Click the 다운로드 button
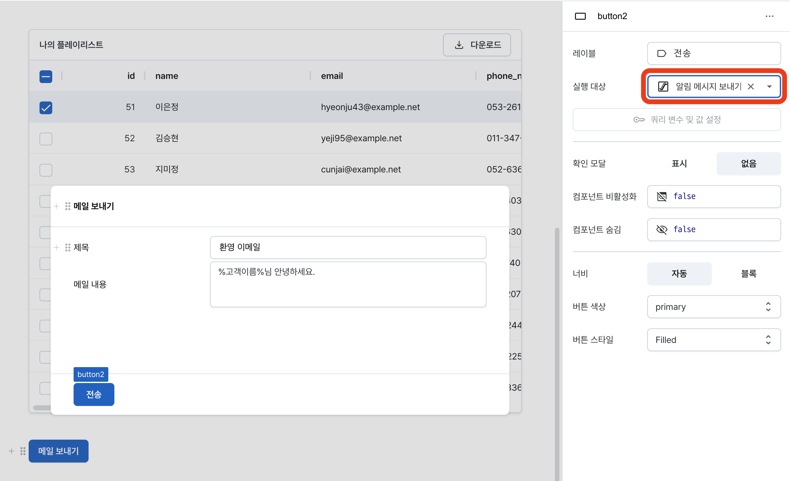The image size is (790, 481). (x=477, y=45)
